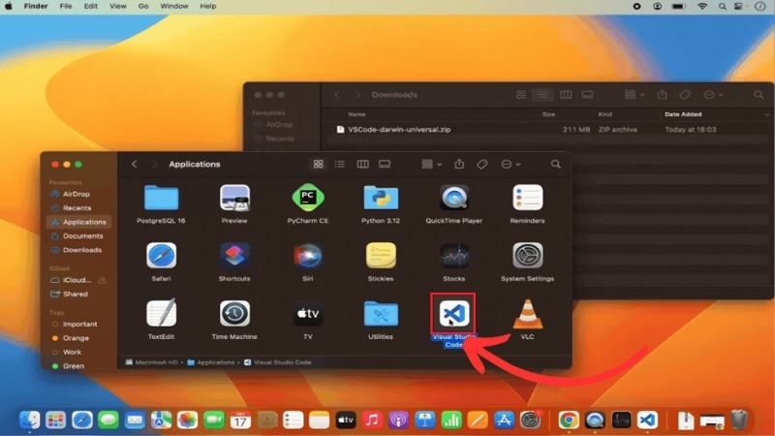This screenshot has height=436, width=775.
Task: Go back in Applications window
Action: coord(135,164)
